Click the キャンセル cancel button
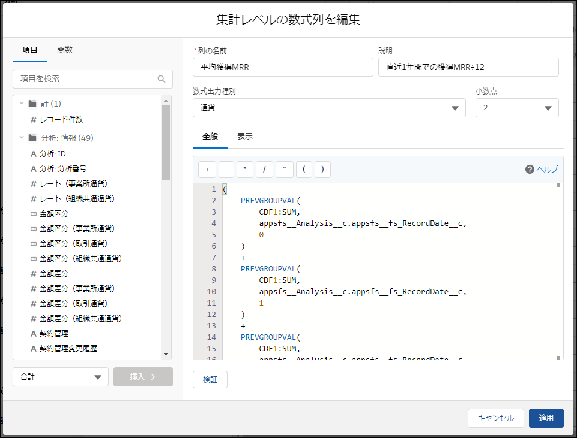This screenshot has height=438, width=577. (495, 418)
